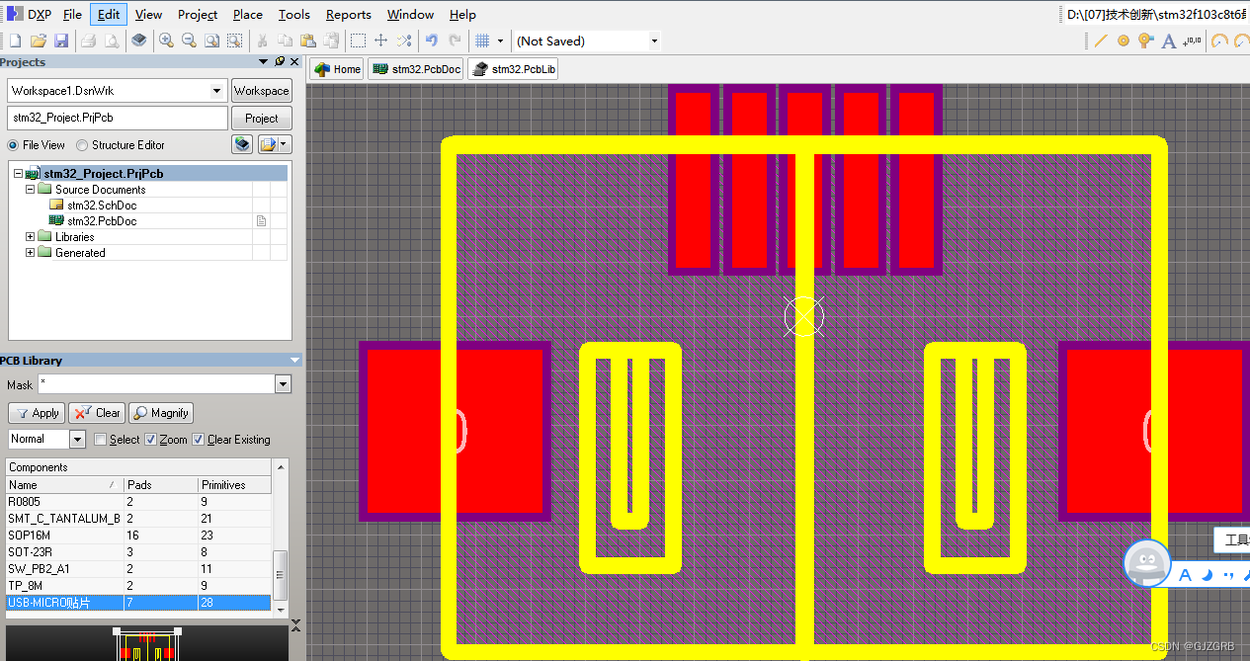1250x661 pixels.
Task: Click the Print Preview toolbar icon
Action: click(112, 41)
